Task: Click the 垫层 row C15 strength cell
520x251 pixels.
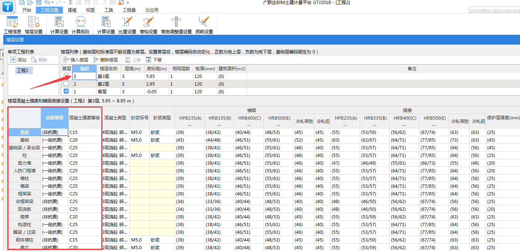Action: tap(85, 132)
